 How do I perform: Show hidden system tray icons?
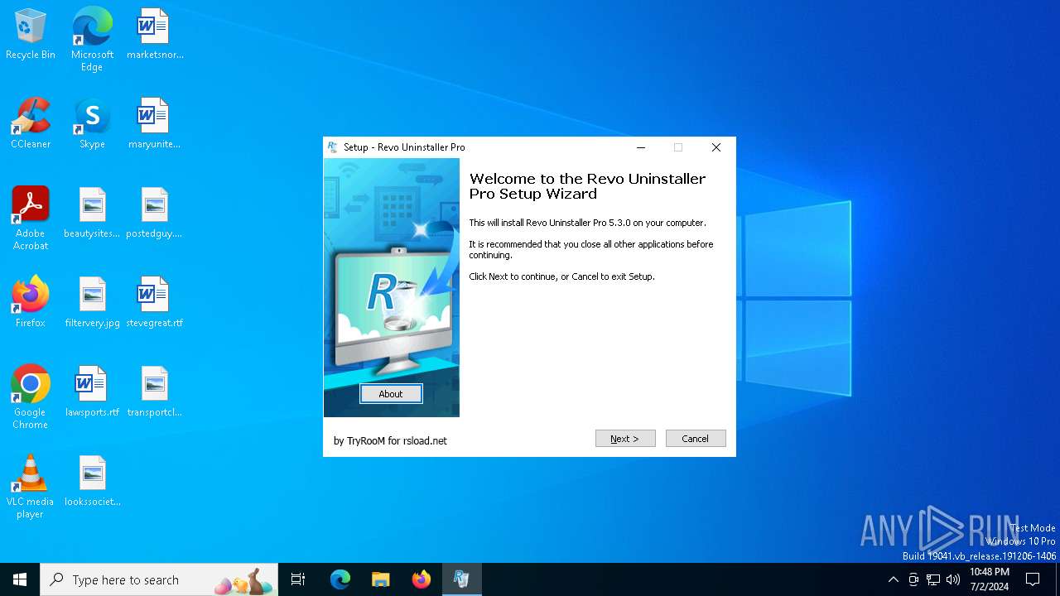[893, 579]
